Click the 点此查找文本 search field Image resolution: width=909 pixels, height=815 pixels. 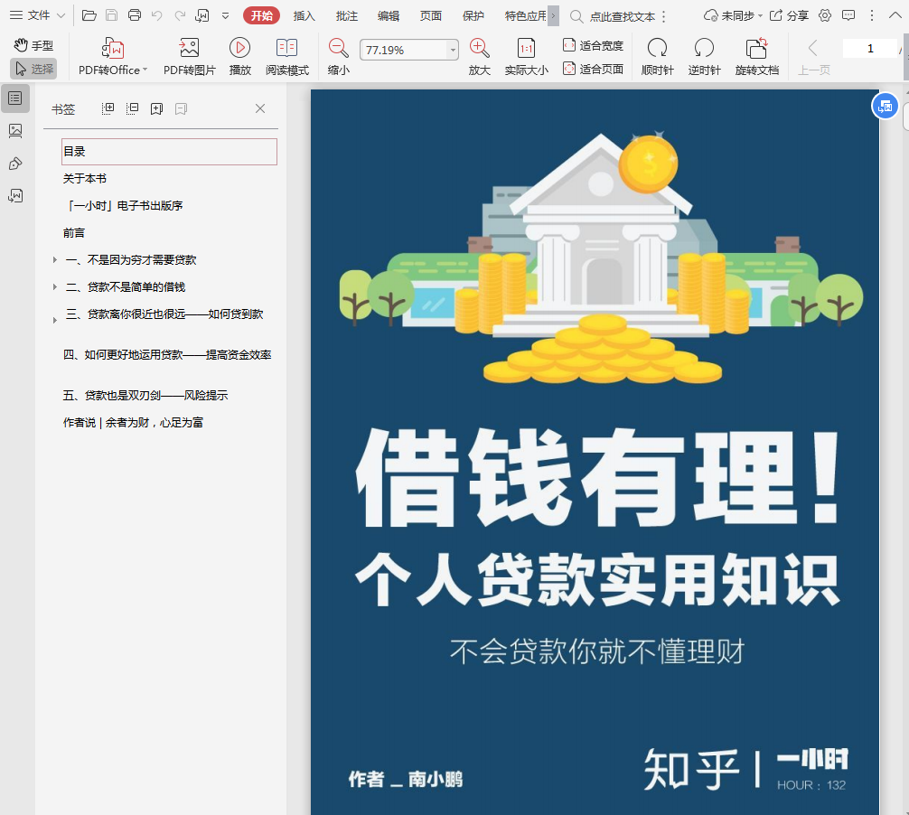622,17
